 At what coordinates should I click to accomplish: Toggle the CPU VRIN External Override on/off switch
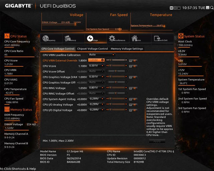(x=133, y=60)
